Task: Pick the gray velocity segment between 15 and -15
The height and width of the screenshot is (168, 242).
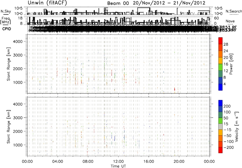Action: (221, 126)
